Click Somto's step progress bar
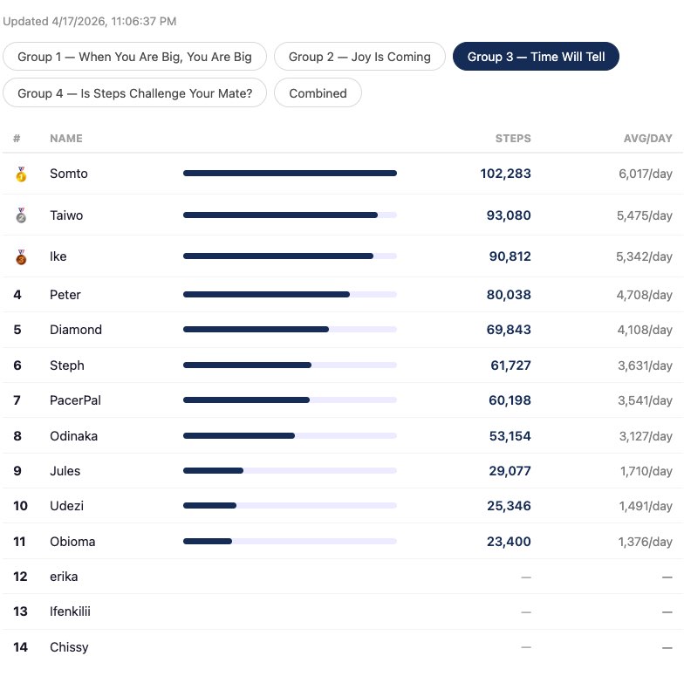Image resolution: width=684 pixels, height=683 pixels. pyautogui.click(x=290, y=174)
